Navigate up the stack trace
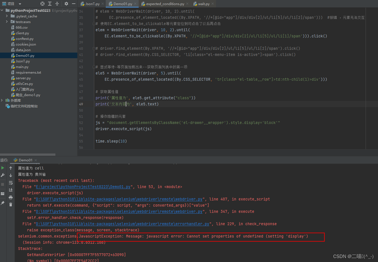 (x=10, y=168)
